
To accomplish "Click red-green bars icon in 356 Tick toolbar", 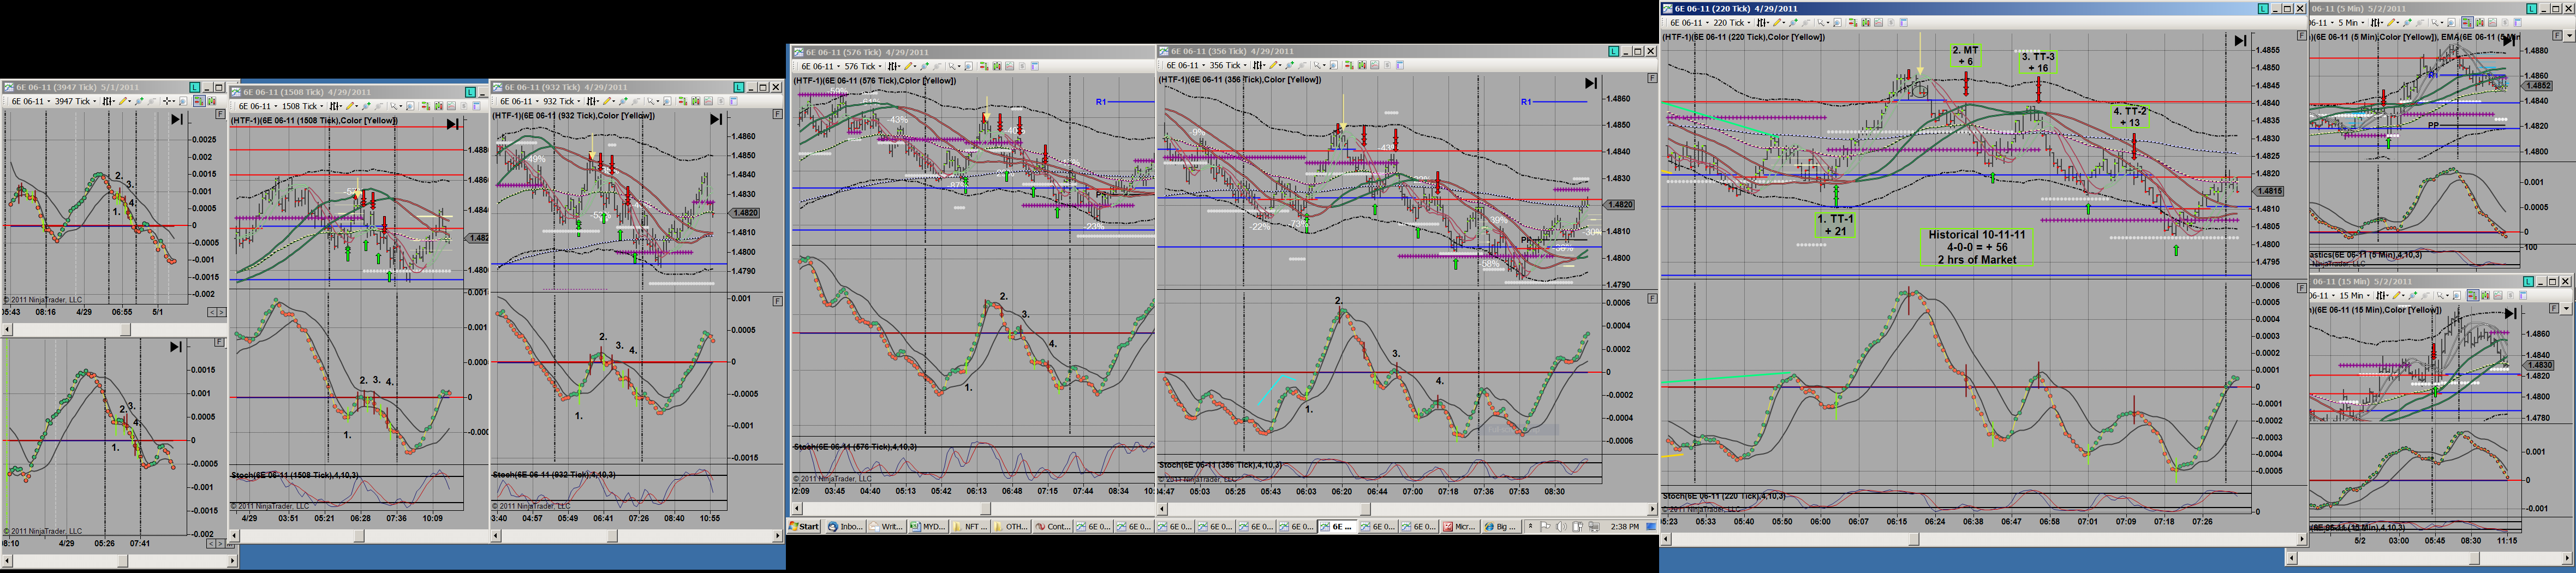I will (x=1349, y=65).
